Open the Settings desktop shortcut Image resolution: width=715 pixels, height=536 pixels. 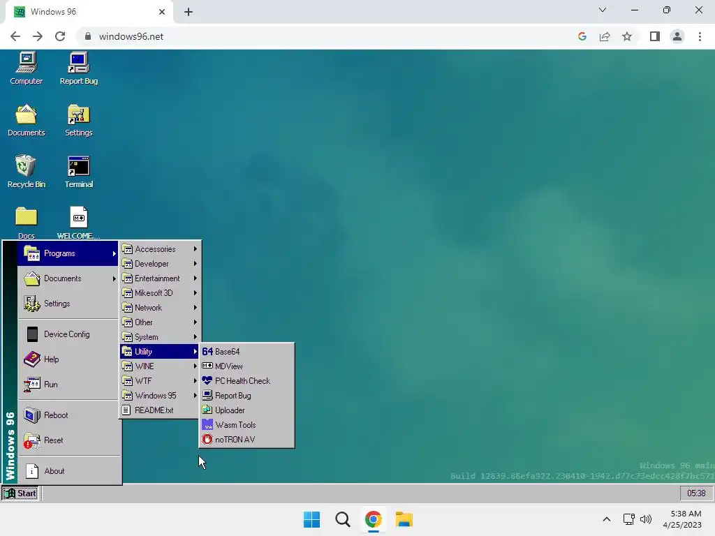[78, 120]
